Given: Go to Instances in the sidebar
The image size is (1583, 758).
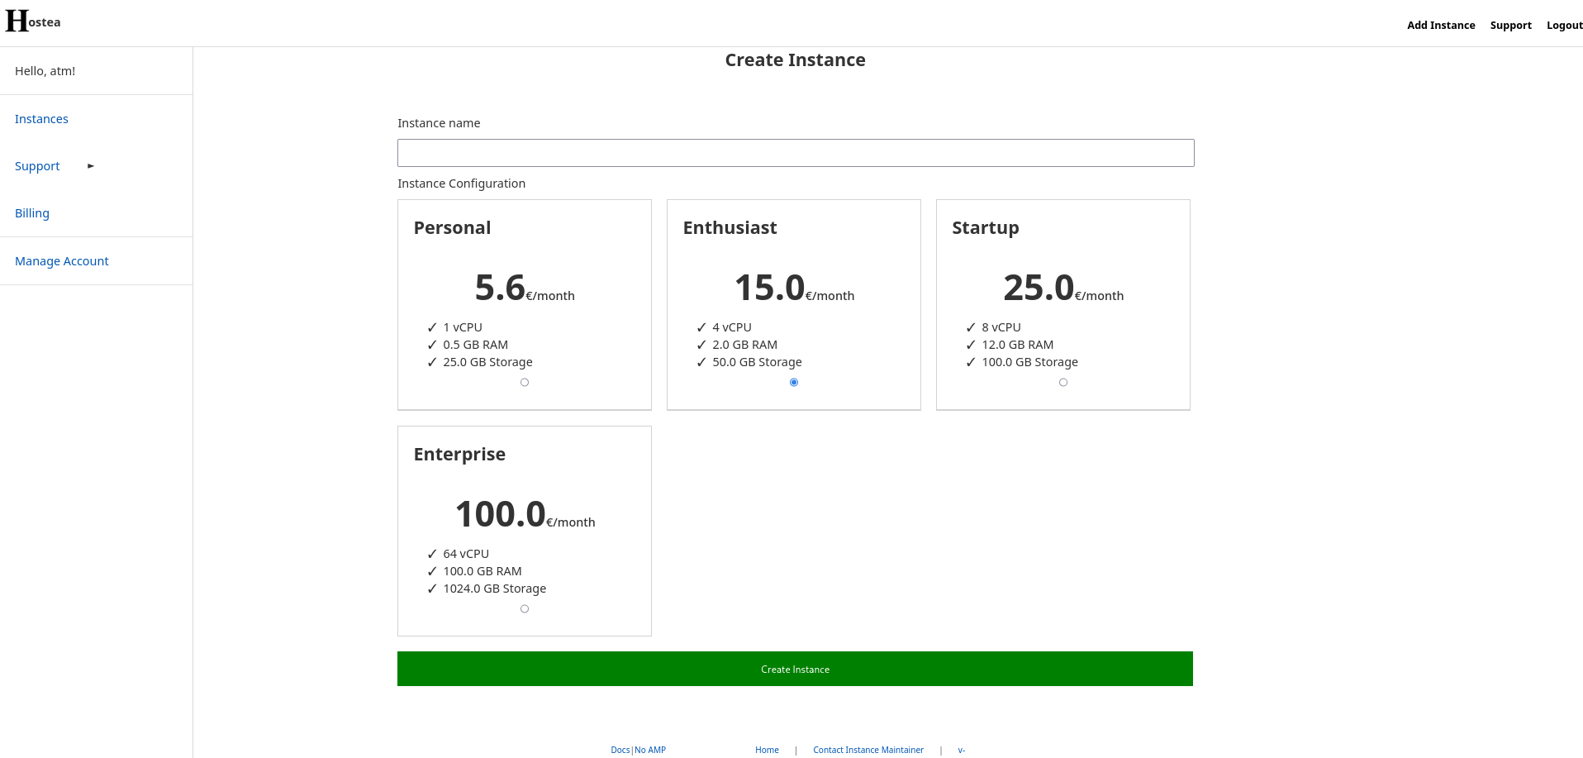Looking at the screenshot, I should tap(41, 119).
